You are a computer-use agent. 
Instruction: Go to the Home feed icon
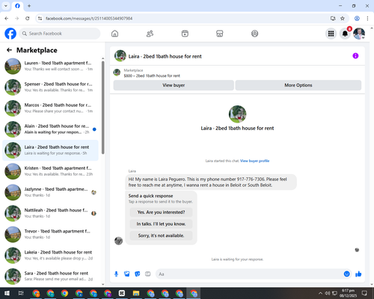(x=114, y=34)
